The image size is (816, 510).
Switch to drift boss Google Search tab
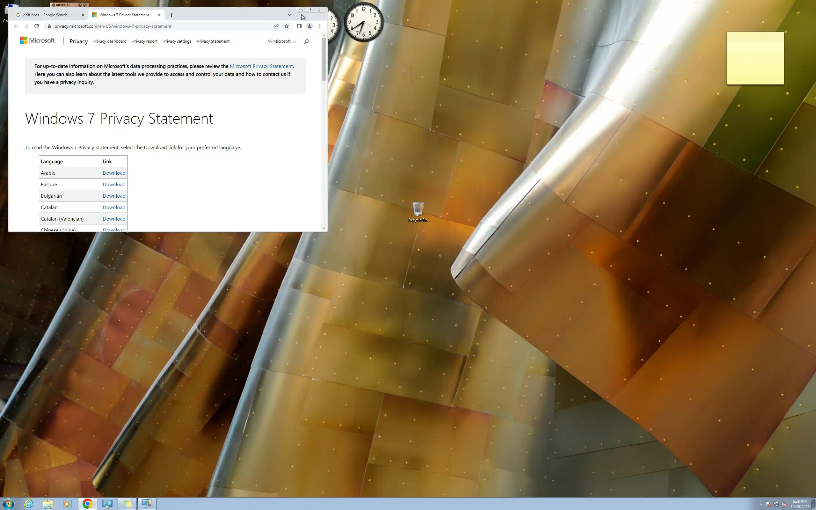(45, 15)
